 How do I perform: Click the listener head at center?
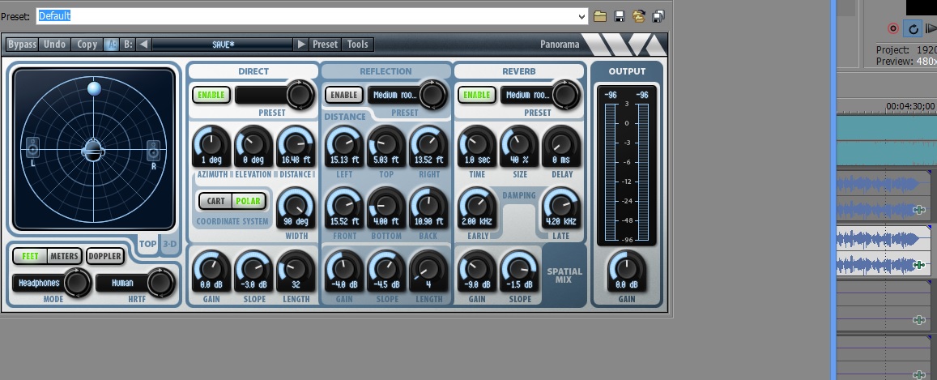pyautogui.click(x=93, y=149)
